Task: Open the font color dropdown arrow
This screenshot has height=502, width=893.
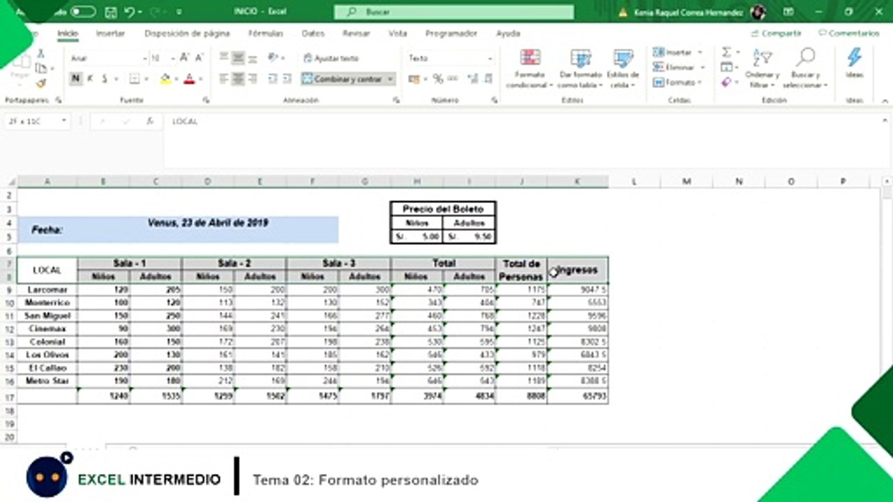Action: pyautogui.click(x=200, y=79)
